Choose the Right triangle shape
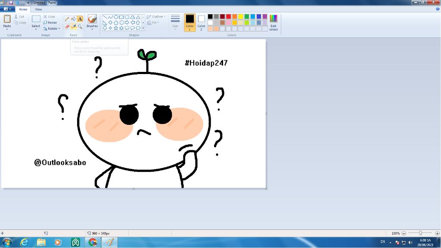The height and width of the screenshot is (248, 441). point(105,22)
